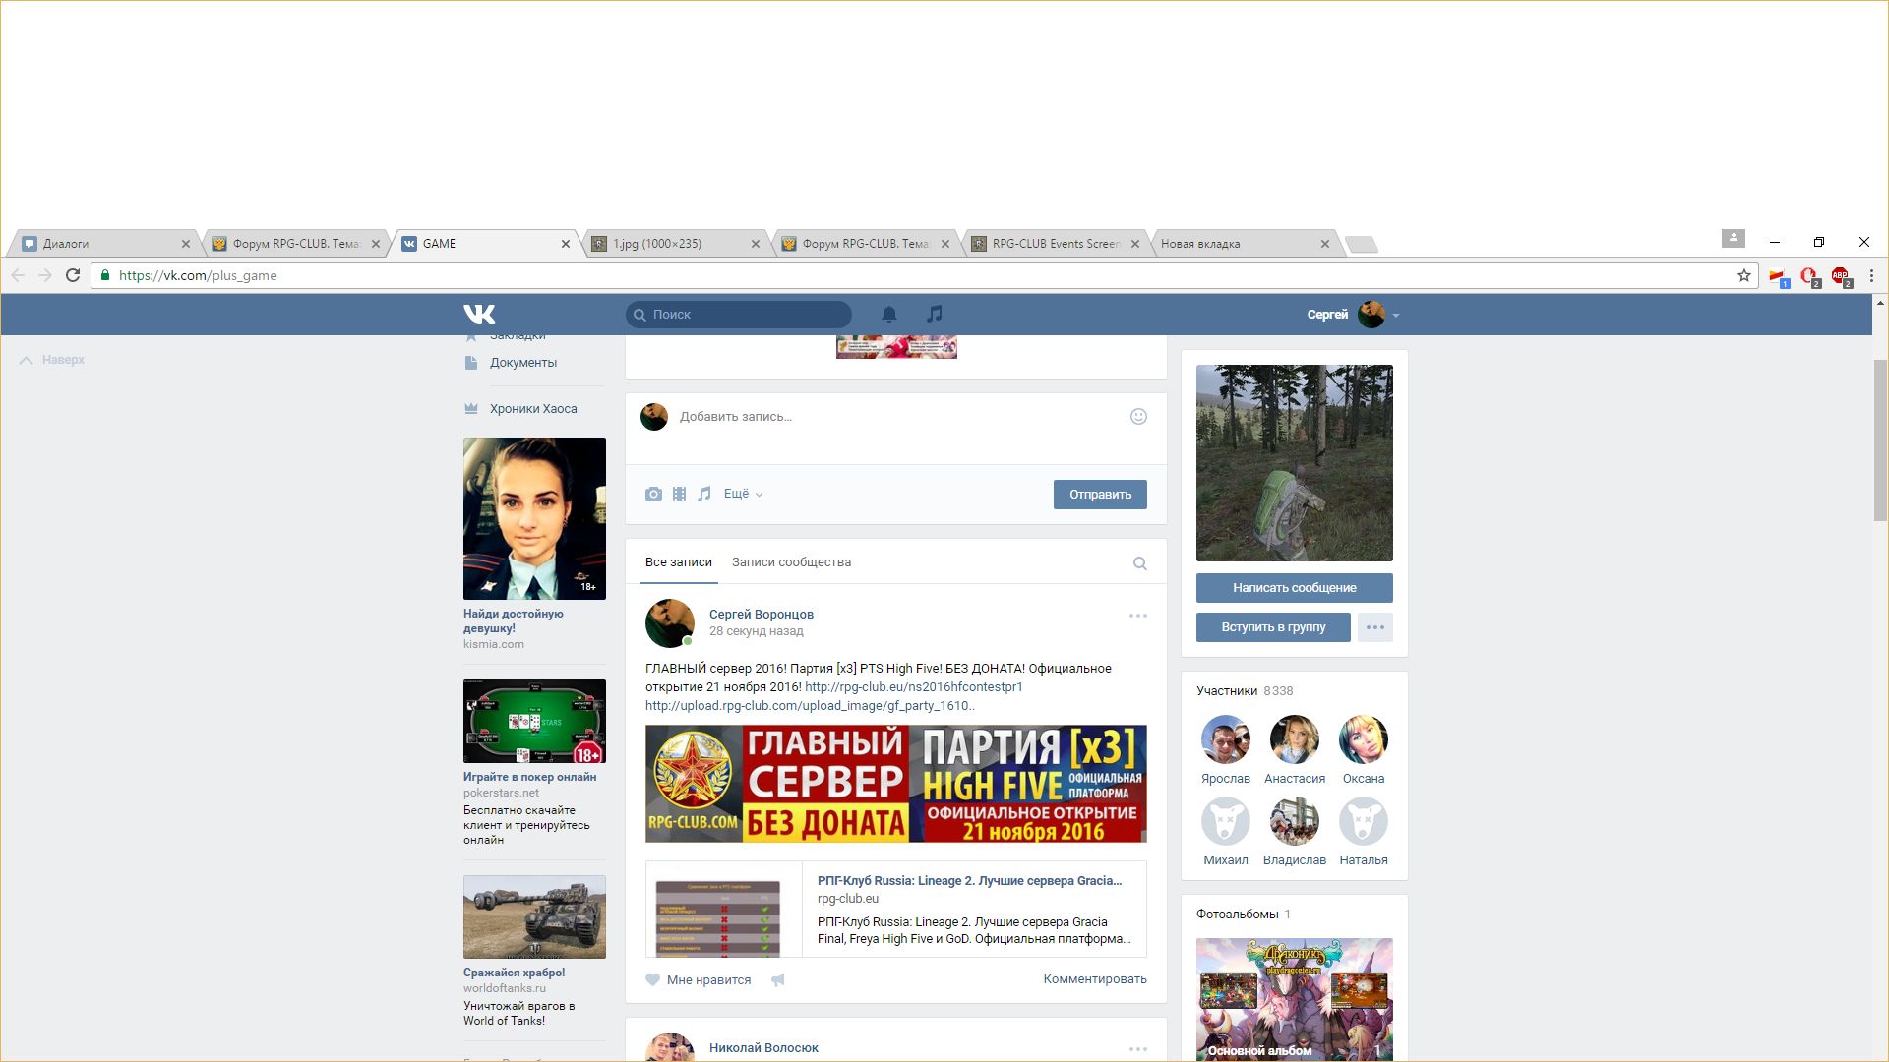Open Николай Волосюк author name
The height and width of the screenshot is (1062, 1889).
pyautogui.click(x=763, y=1048)
